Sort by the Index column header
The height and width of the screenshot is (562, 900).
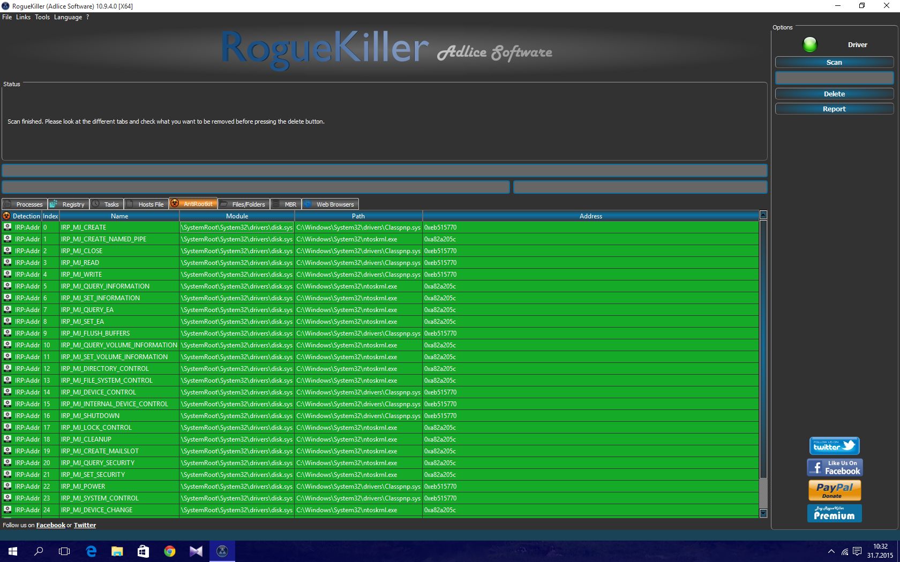click(x=50, y=216)
